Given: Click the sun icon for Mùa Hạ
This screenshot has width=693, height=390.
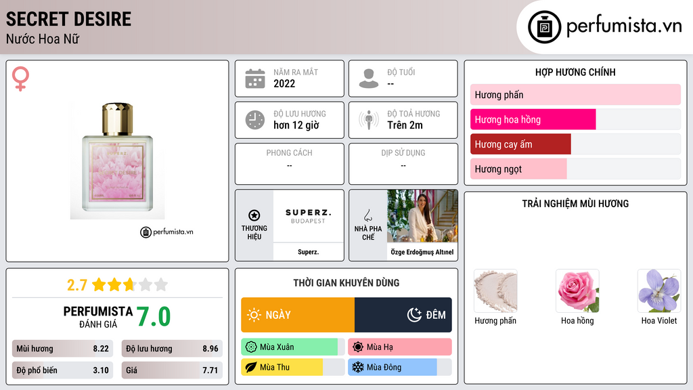Looking at the screenshot, I should click(x=358, y=347).
